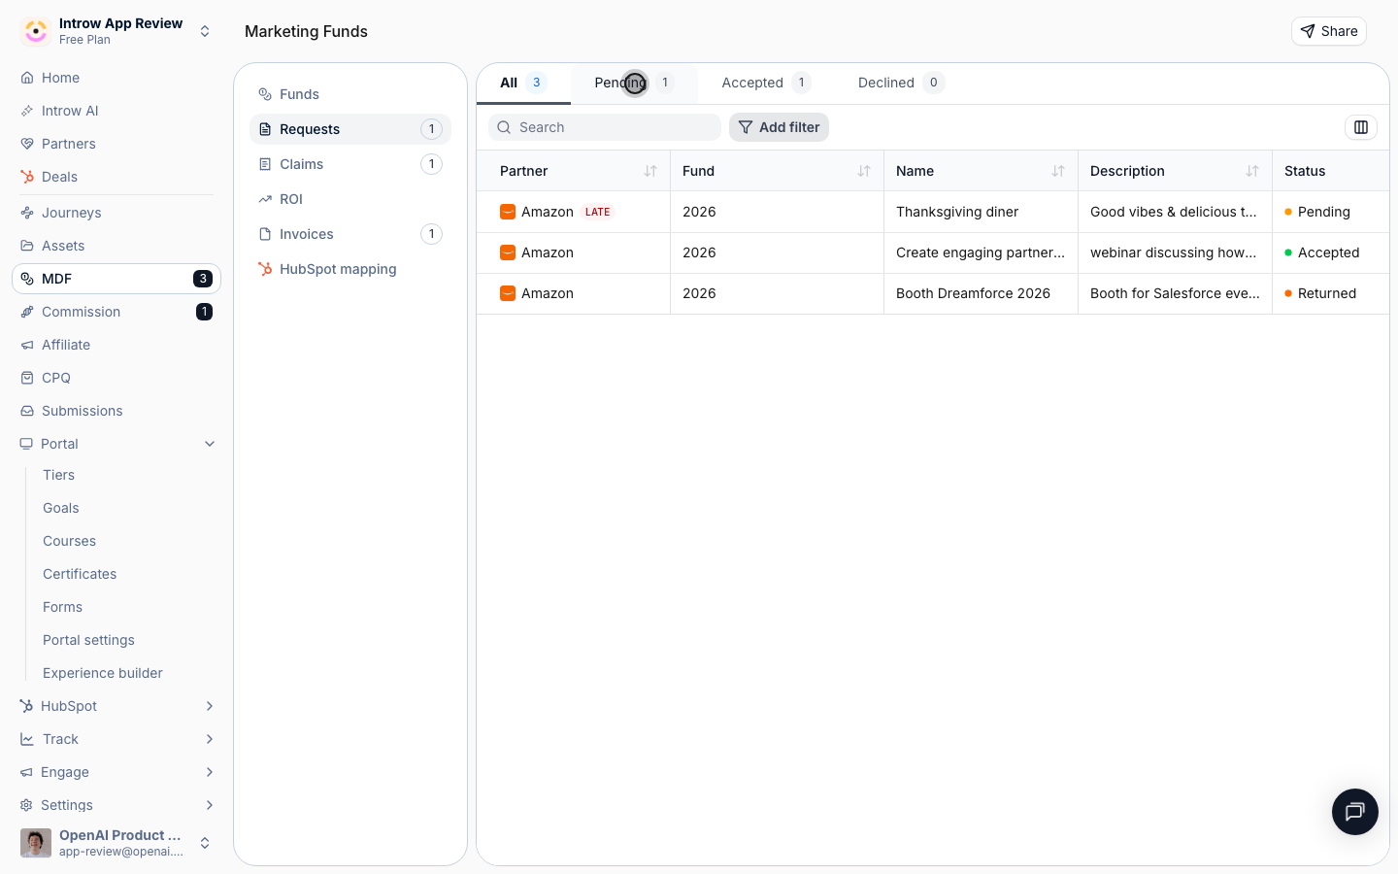1398x874 pixels.
Task: Sort by Fund column arrows
Action: click(864, 171)
